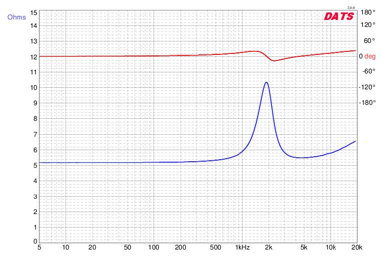Click the blue impedance curve peak

coord(266,82)
